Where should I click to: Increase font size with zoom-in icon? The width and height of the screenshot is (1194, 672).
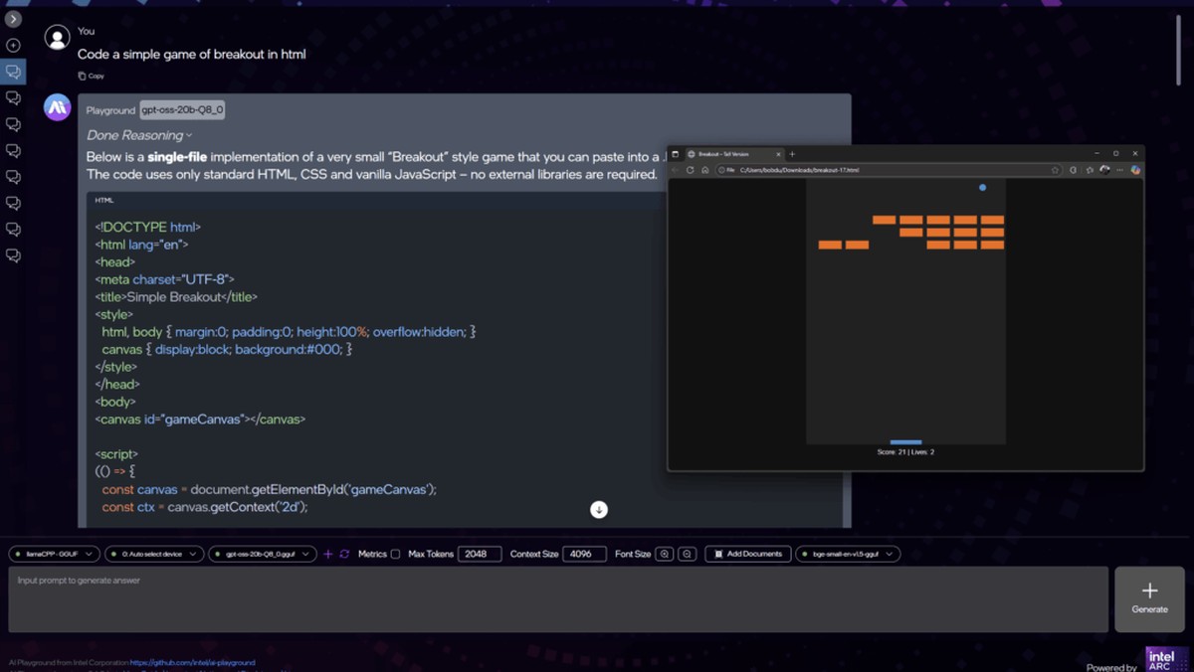point(665,554)
